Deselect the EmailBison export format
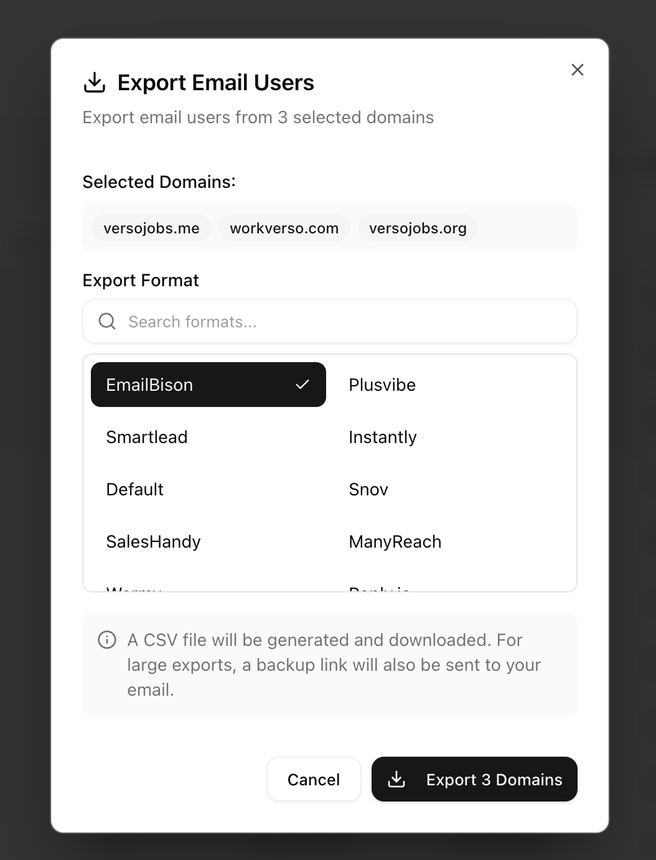Screen dimensions: 656x860 pyautogui.click(x=208, y=385)
